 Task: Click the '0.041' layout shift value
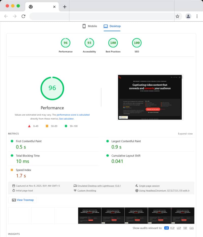tap(117, 161)
